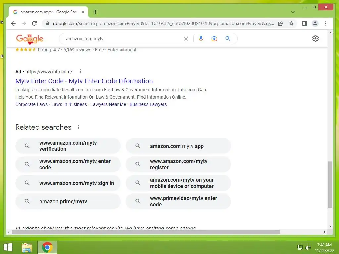This screenshot has width=339, height=254.
Task: Search amazon.com/mytv on your mobile device
Action: [178, 183]
